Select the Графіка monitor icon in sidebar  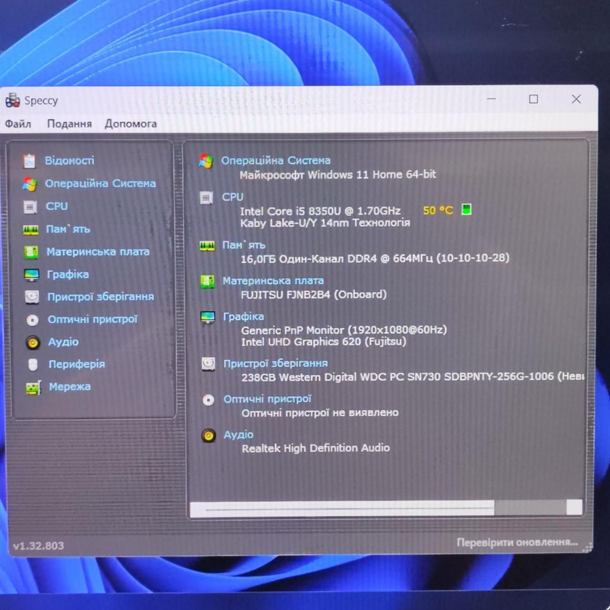(x=31, y=275)
